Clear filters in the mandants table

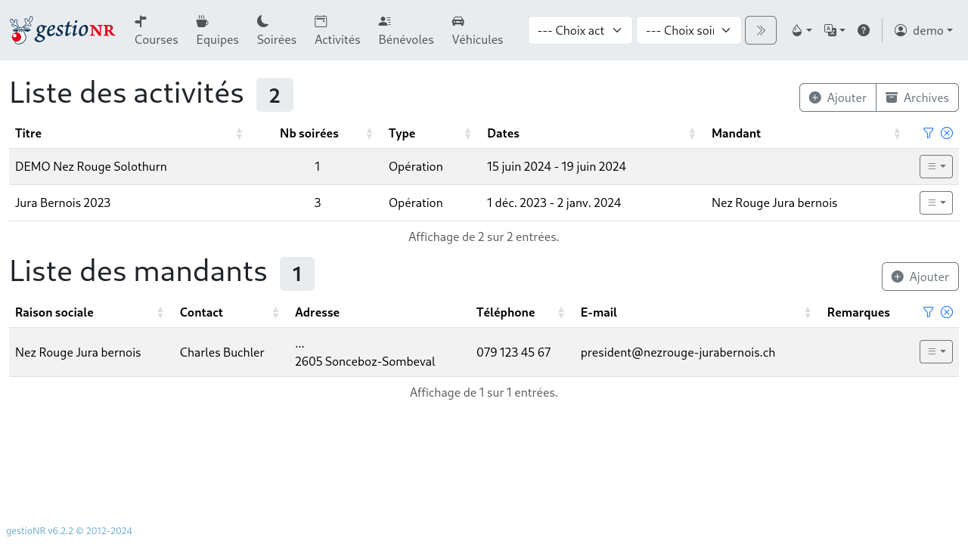[947, 312]
